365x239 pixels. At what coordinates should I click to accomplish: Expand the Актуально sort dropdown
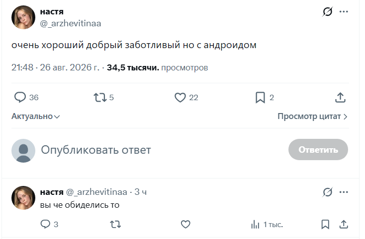pyautogui.click(x=36, y=116)
